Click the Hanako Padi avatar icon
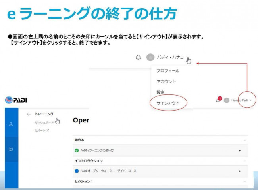 click(227, 100)
